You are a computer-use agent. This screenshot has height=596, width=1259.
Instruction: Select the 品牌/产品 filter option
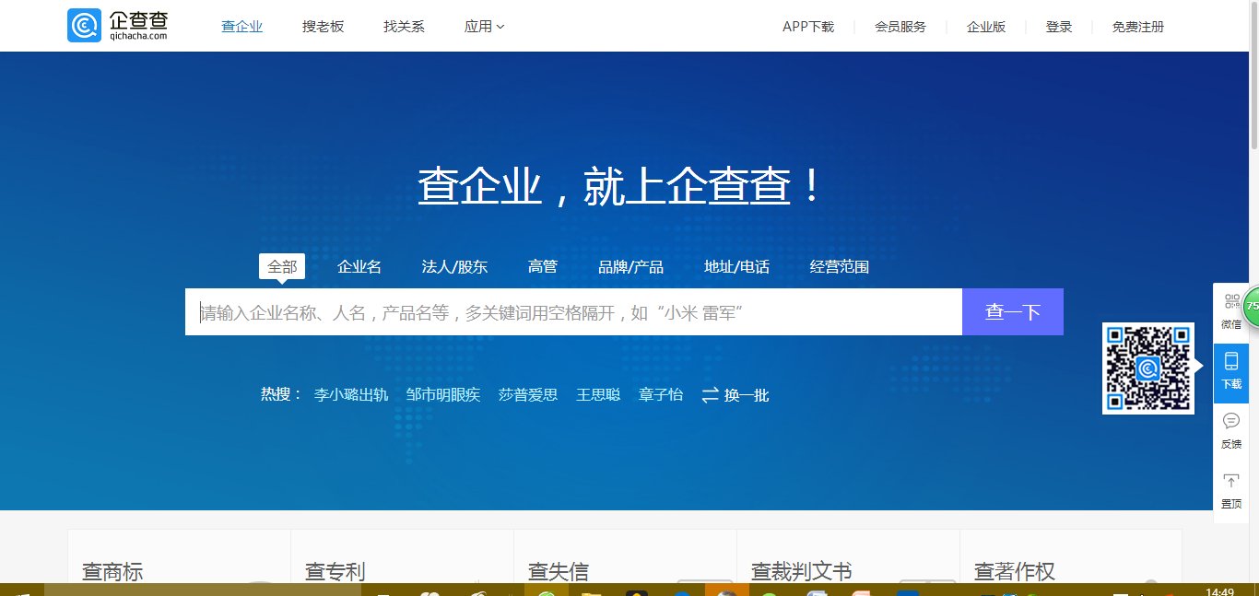632,266
